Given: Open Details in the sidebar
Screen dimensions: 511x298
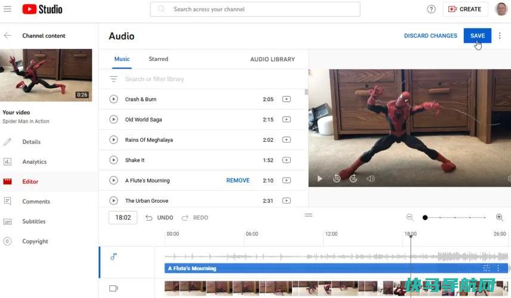Looking at the screenshot, I should [x=31, y=142].
